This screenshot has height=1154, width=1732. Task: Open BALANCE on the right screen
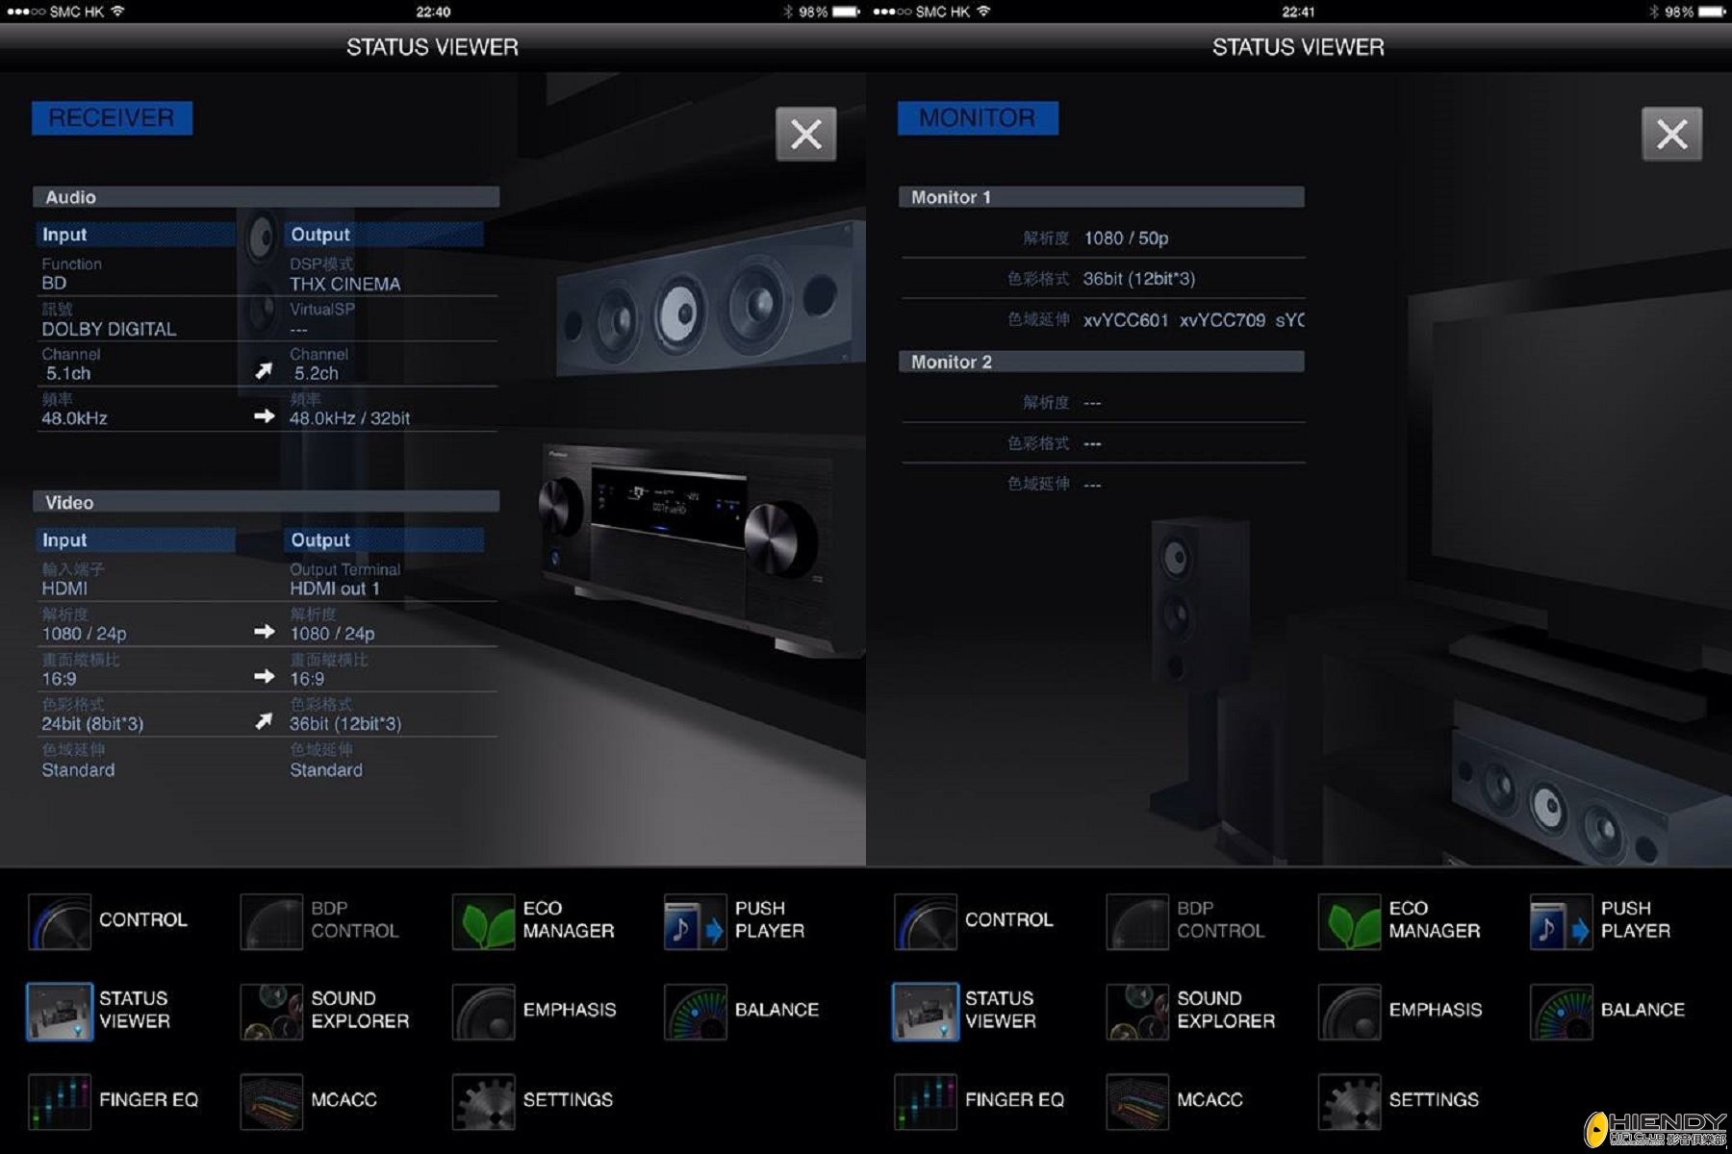coord(1562,1011)
